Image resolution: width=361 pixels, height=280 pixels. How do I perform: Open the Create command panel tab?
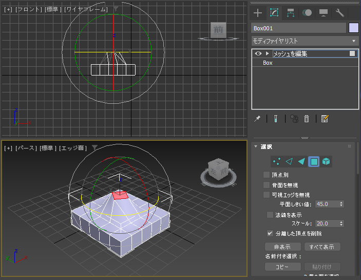258,13
